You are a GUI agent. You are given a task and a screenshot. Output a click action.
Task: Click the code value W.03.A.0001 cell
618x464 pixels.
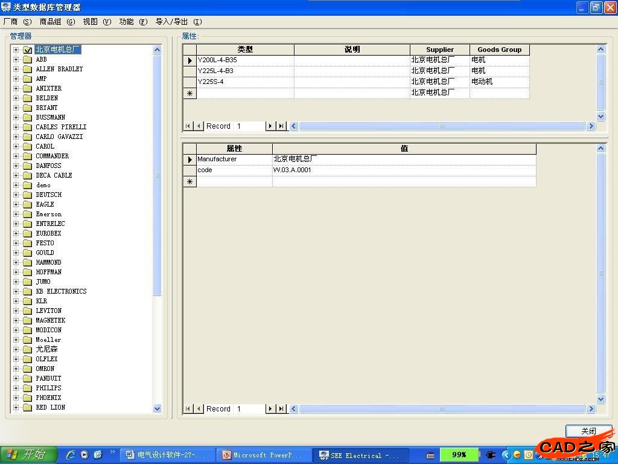click(x=403, y=170)
